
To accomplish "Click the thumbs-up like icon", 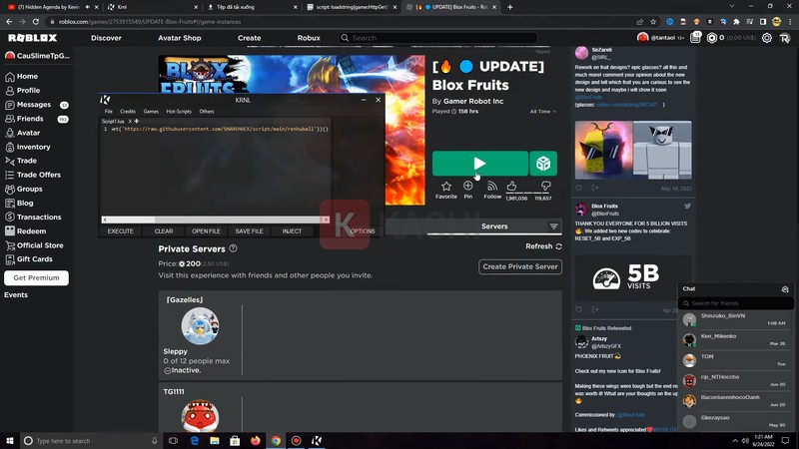I will click(511, 186).
